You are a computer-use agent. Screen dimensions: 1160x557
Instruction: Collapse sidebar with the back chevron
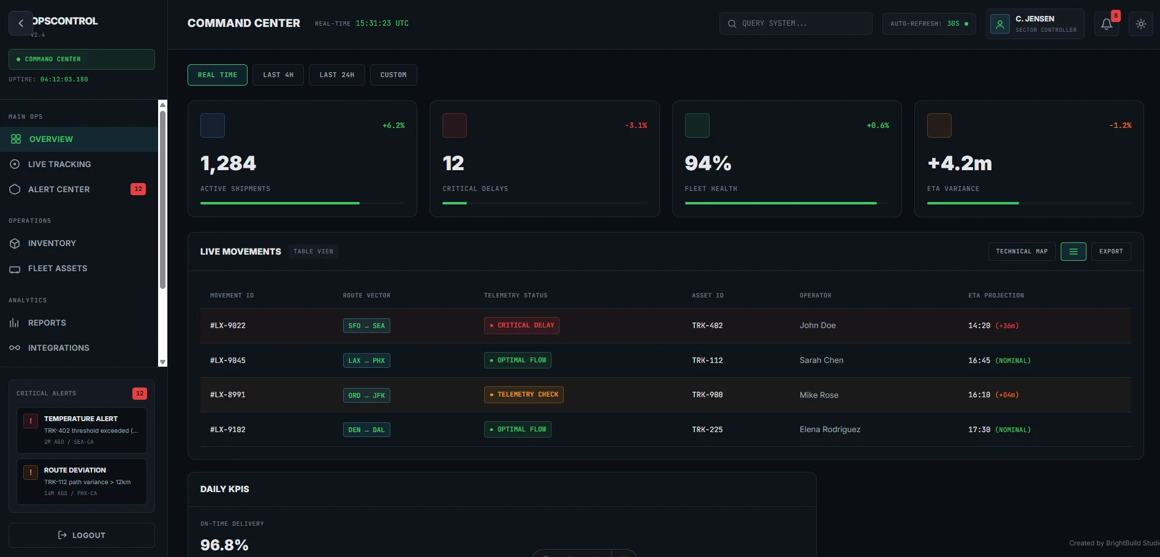point(21,23)
